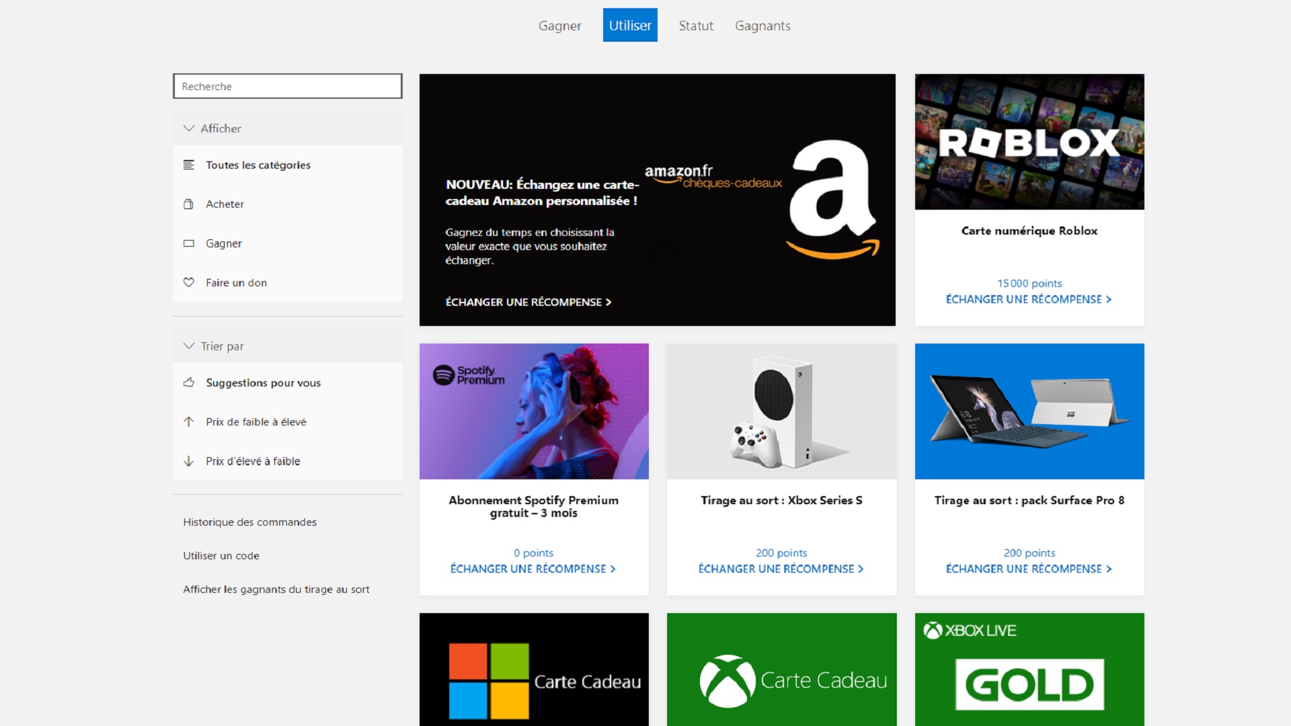Click inside the Recherche search field
The image size is (1291, 726).
[x=287, y=86]
